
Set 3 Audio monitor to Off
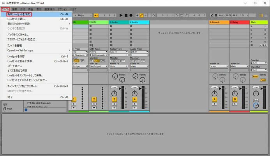pyautogui.click(x=123, y=61)
